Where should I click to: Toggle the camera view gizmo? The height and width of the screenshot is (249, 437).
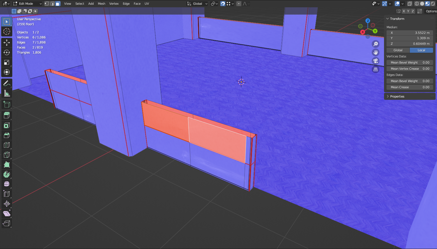[x=376, y=61]
